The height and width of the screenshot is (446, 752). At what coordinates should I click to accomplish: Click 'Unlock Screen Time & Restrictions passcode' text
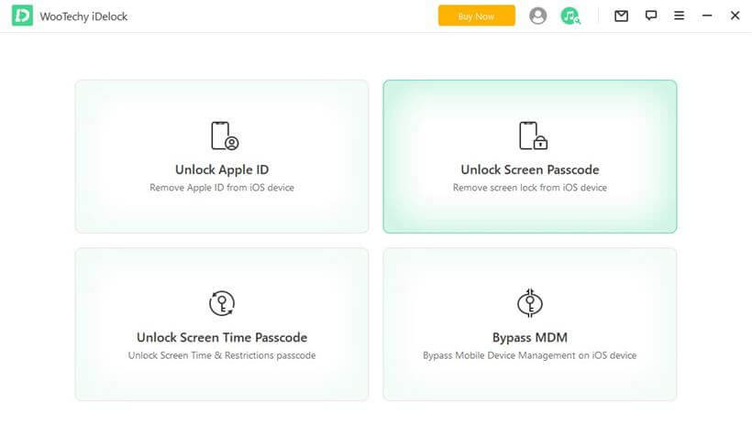click(x=222, y=355)
